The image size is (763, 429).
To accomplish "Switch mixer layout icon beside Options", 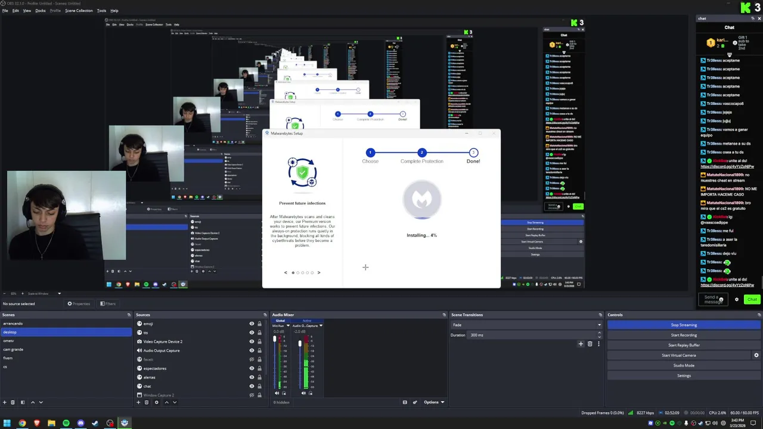I will pyautogui.click(x=405, y=402).
